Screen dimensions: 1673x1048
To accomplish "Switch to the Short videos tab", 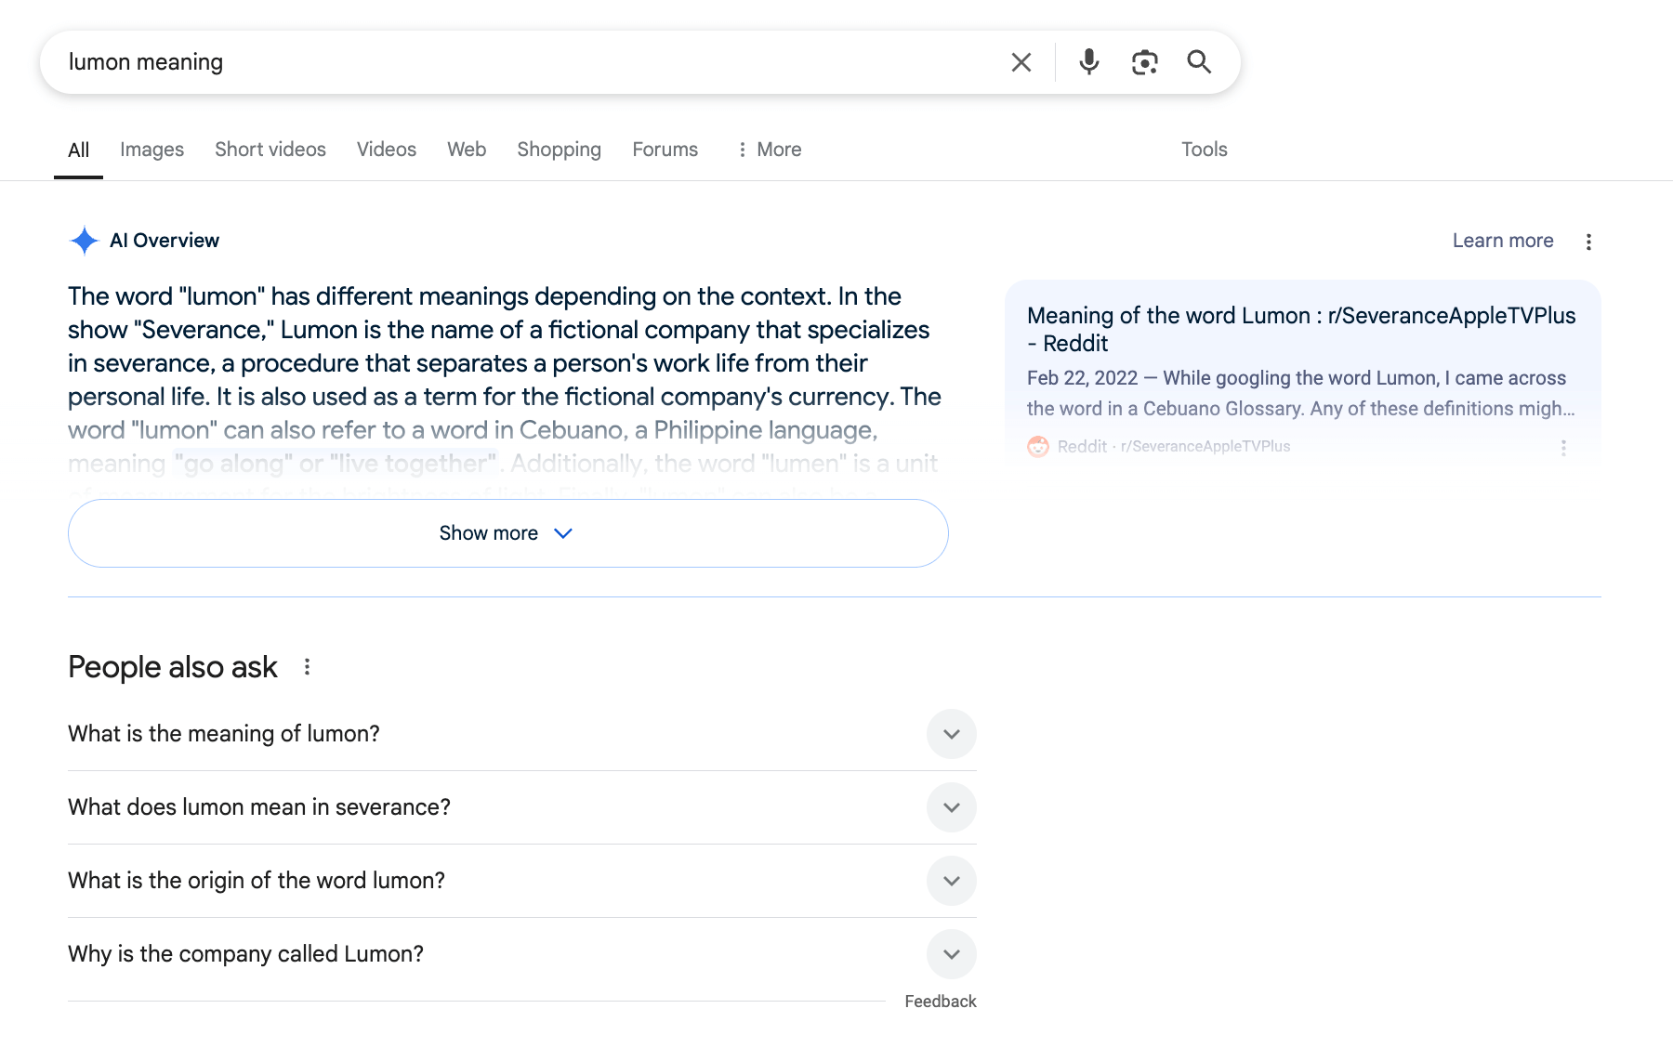I will [270, 150].
